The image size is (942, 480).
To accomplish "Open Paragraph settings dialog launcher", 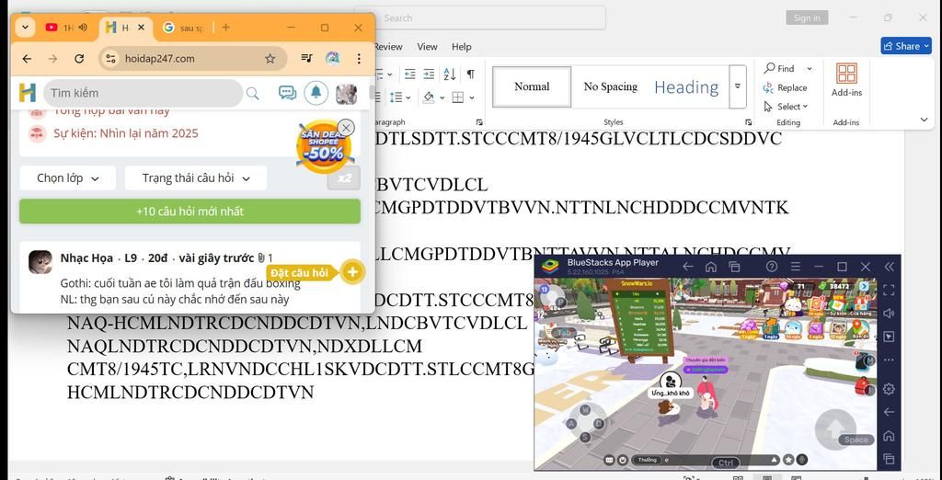I will (479, 122).
